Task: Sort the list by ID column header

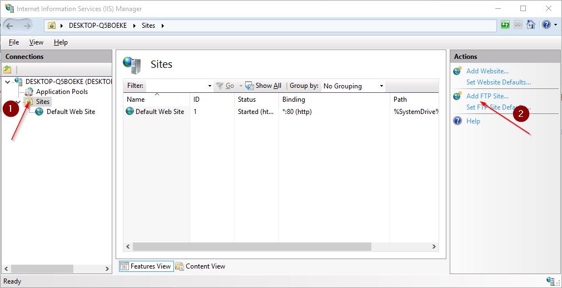Action: [212, 100]
